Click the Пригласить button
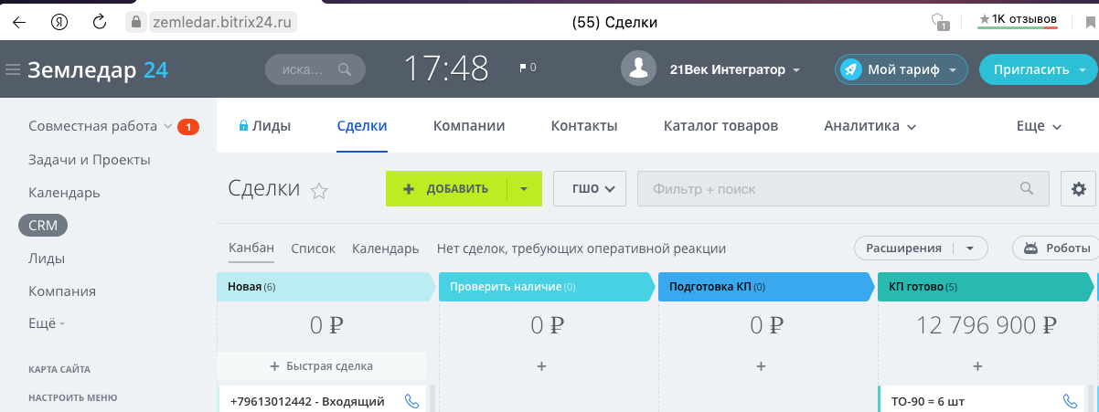Image resolution: width=1099 pixels, height=412 pixels. 1030,69
